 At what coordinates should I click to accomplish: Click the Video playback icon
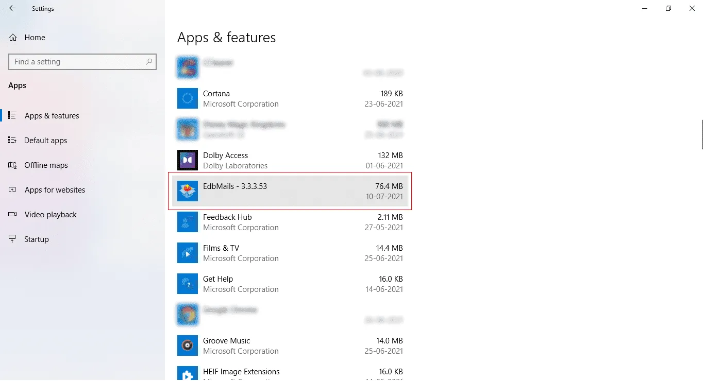(13, 214)
